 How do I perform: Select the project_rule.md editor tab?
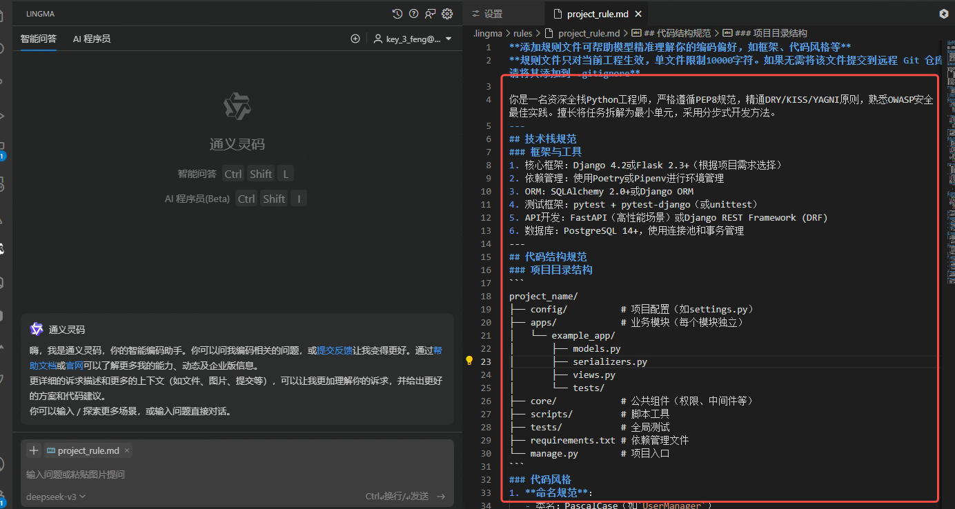pyautogui.click(x=598, y=14)
